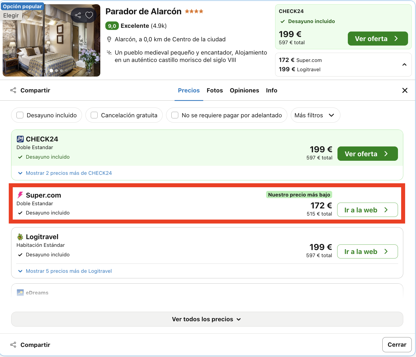Expand Mostrar 2 precios más de CHECK24

tap(65, 173)
